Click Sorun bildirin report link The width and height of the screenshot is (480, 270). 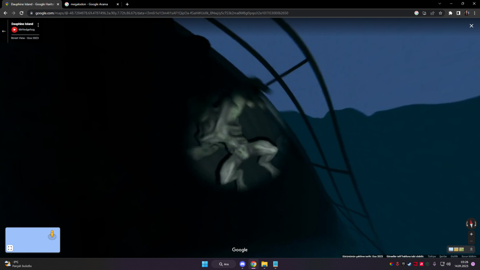pos(469,256)
